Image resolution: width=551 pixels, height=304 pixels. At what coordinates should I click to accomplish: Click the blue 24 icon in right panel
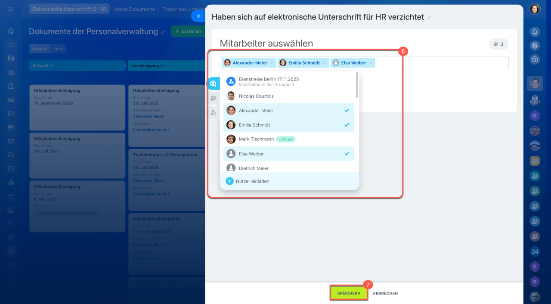coord(535,251)
